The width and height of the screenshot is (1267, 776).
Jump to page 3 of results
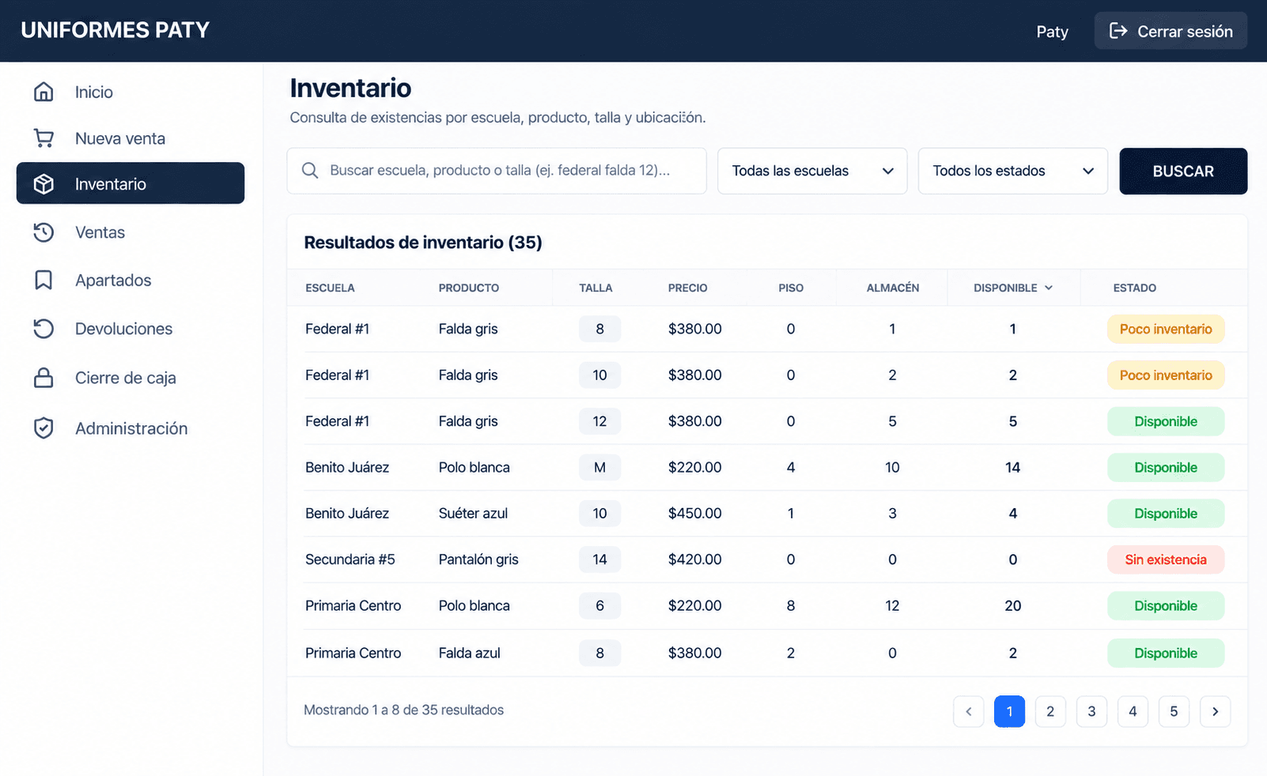[1091, 711]
